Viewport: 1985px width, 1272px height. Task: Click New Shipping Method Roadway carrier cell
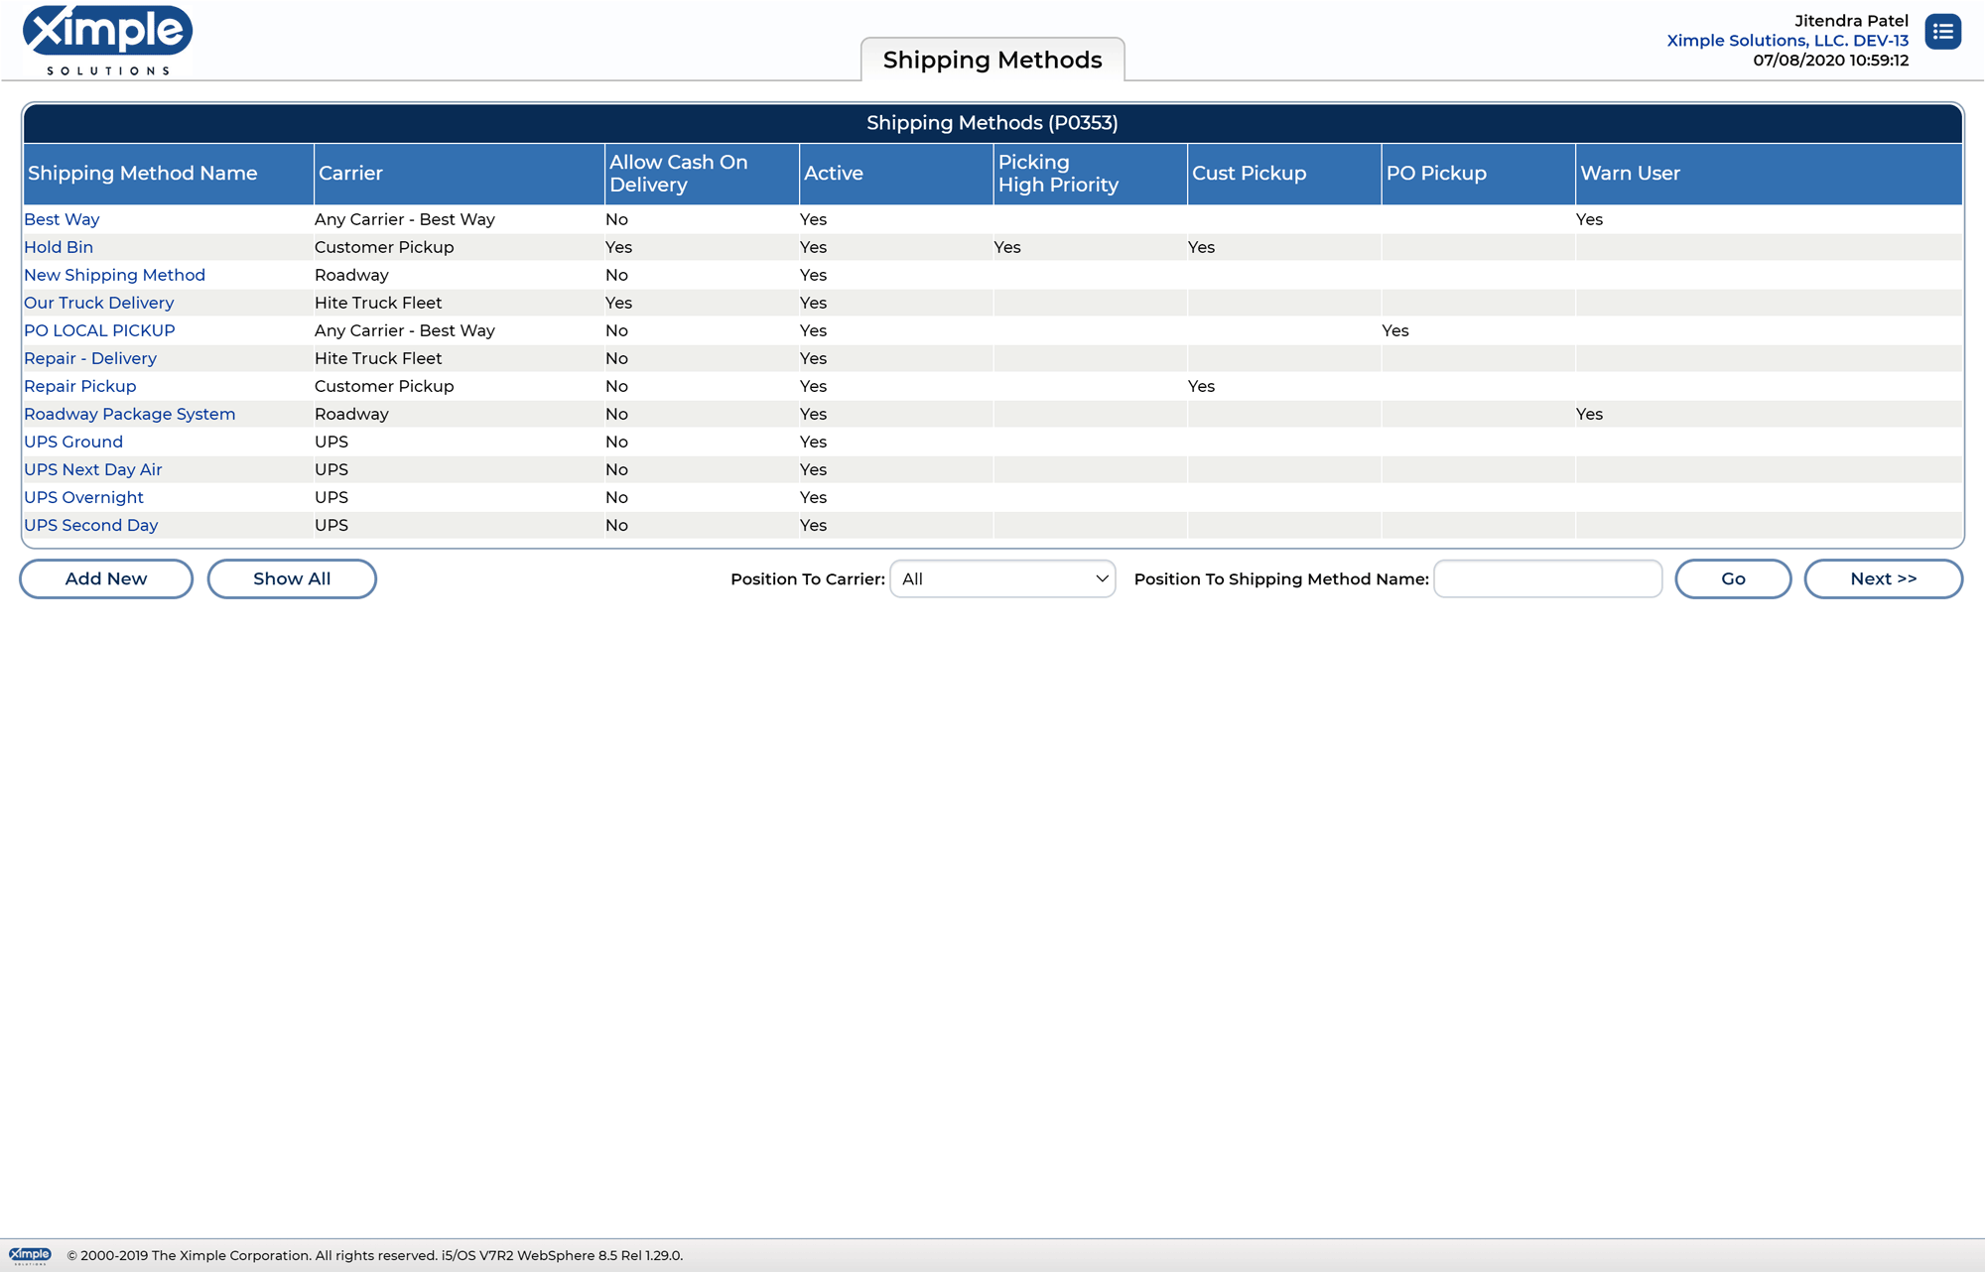(460, 275)
